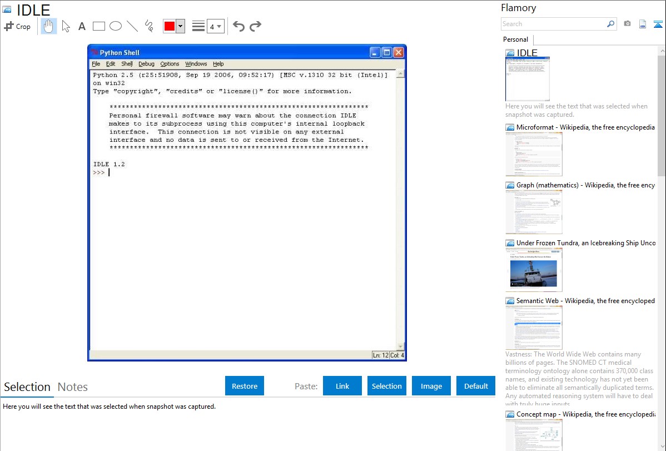Click the camera capture icon
The image size is (666, 451).
pyautogui.click(x=627, y=24)
